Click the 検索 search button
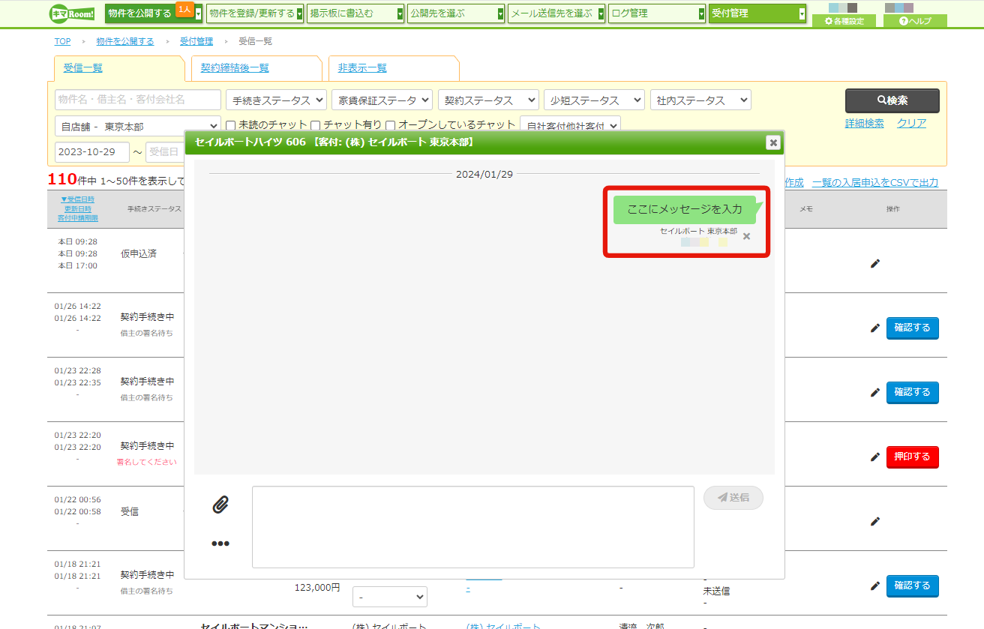 [892, 100]
